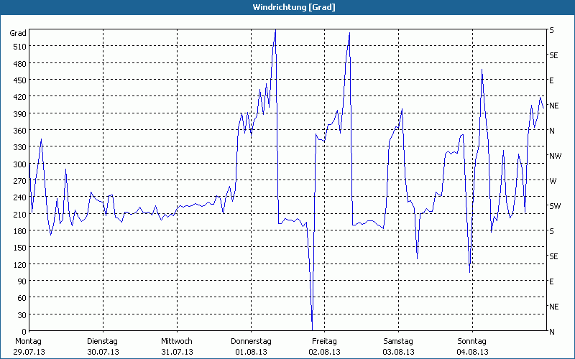Click the 'E' compass label level with 90
Screen dimensions: 575x359
(x=551, y=281)
